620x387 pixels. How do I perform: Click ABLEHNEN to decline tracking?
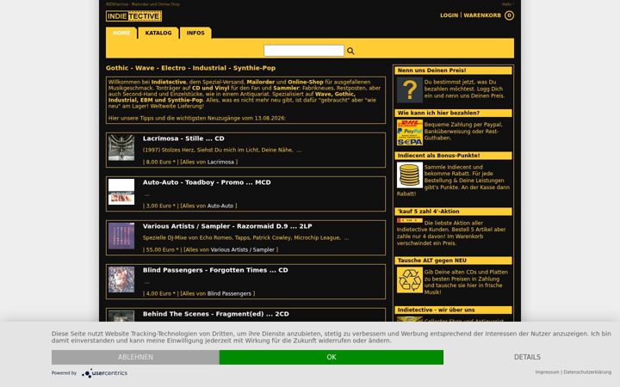tap(135, 357)
